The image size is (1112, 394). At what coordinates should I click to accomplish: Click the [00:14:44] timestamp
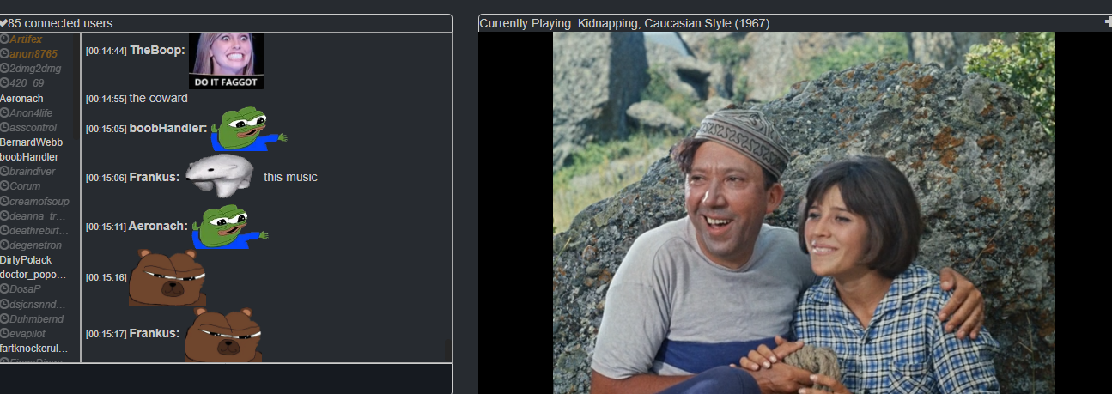(x=106, y=52)
